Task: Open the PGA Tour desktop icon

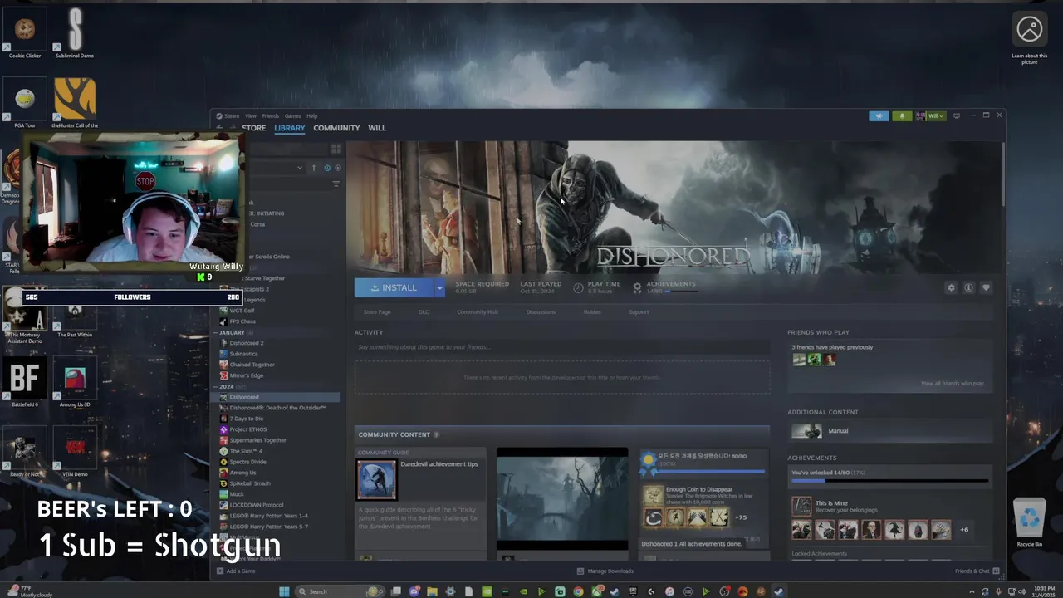Action: tap(25, 104)
